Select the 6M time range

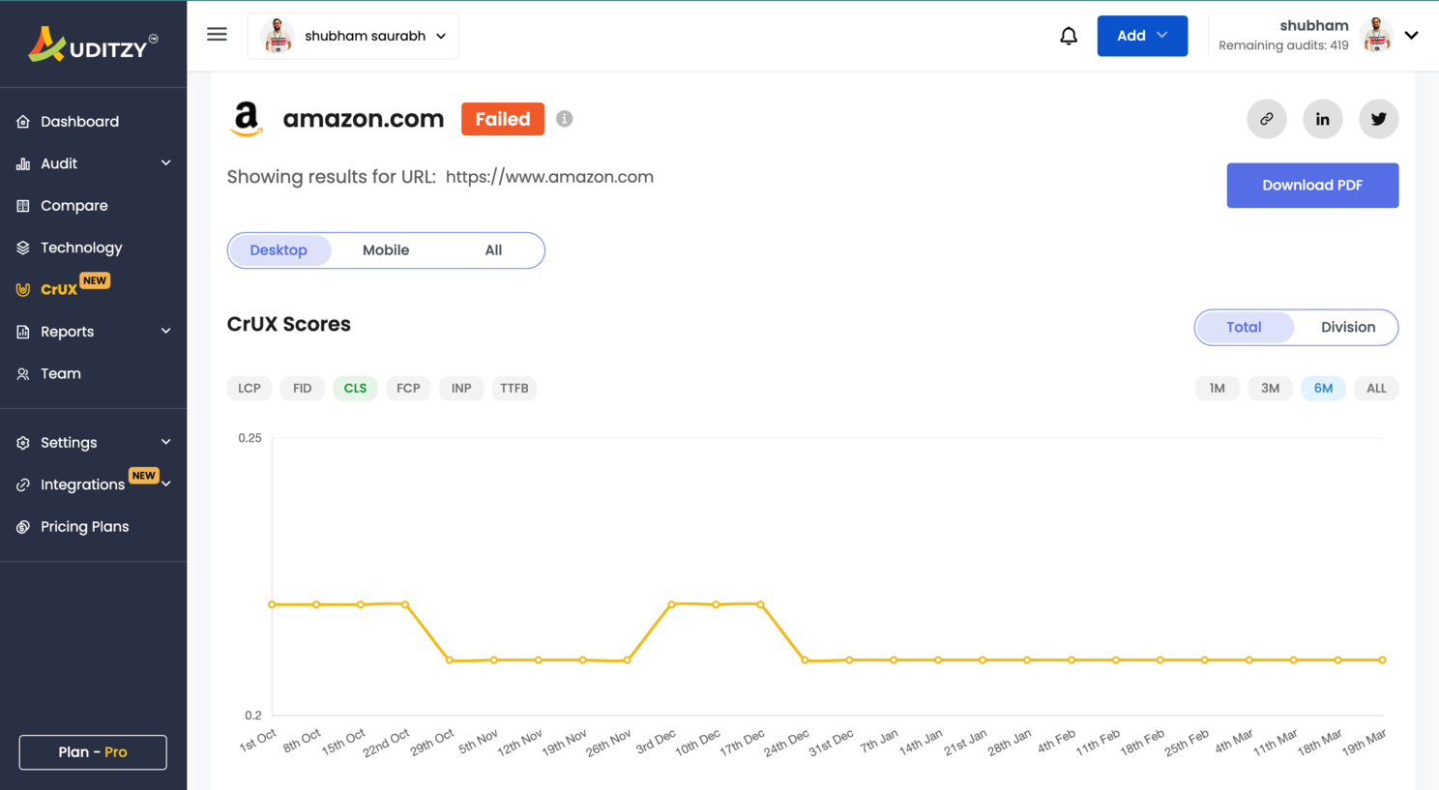pyautogui.click(x=1323, y=389)
